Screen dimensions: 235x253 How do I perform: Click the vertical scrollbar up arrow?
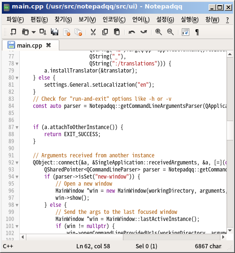click(x=230, y=54)
